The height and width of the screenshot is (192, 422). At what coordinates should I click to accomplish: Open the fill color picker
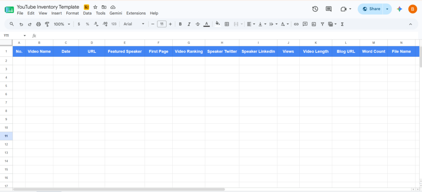(x=218, y=24)
